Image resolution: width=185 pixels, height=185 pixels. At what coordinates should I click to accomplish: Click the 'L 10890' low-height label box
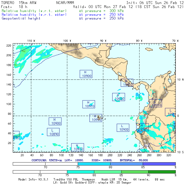pyautogui.click(x=53, y=132)
